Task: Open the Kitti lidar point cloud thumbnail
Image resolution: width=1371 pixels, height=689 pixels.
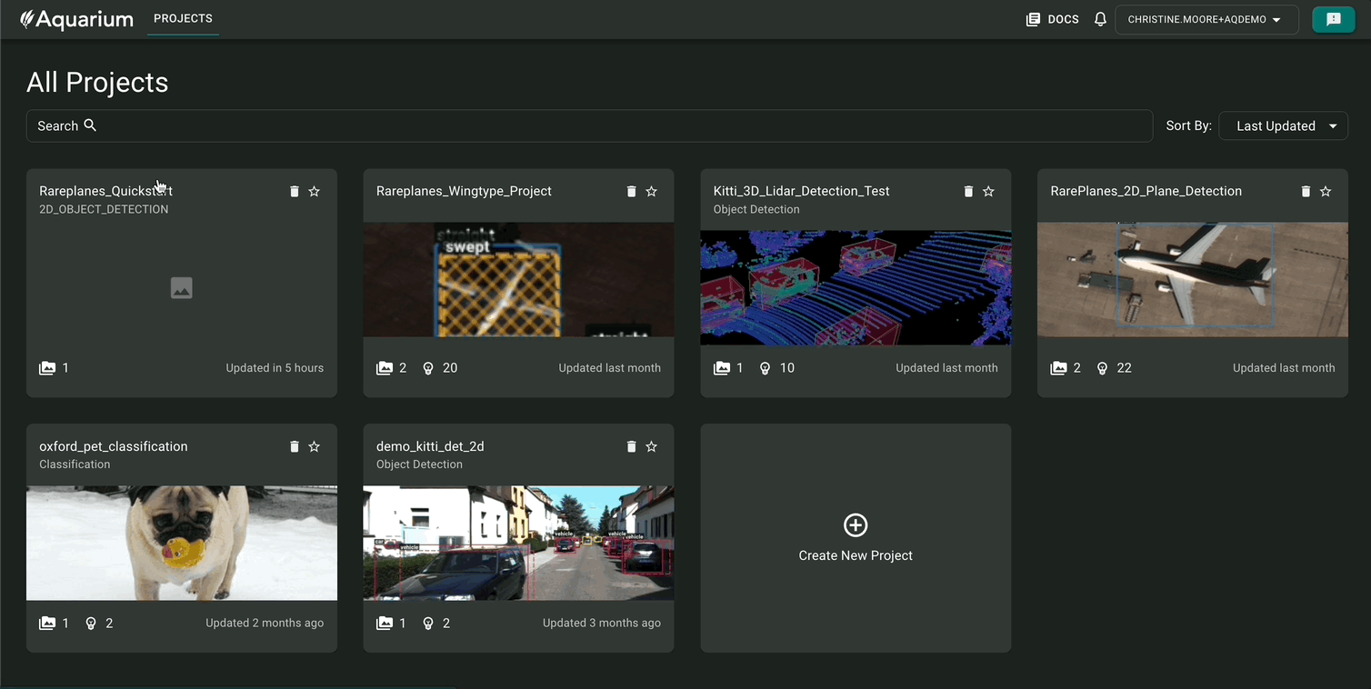Action: coord(856,287)
